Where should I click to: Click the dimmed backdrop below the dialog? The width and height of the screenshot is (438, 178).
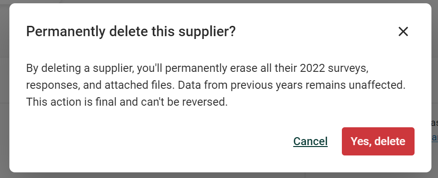[x=219, y=175]
